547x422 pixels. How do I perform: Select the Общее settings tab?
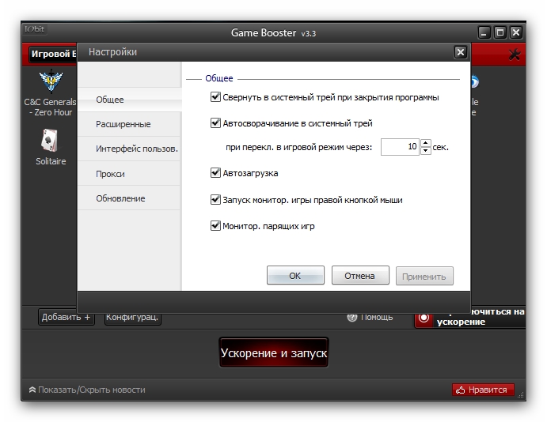coord(129,100)
